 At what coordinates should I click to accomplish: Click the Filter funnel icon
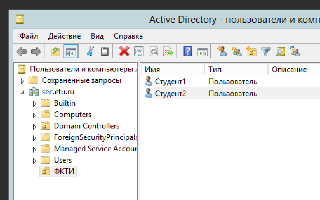[x=266, y=52]
